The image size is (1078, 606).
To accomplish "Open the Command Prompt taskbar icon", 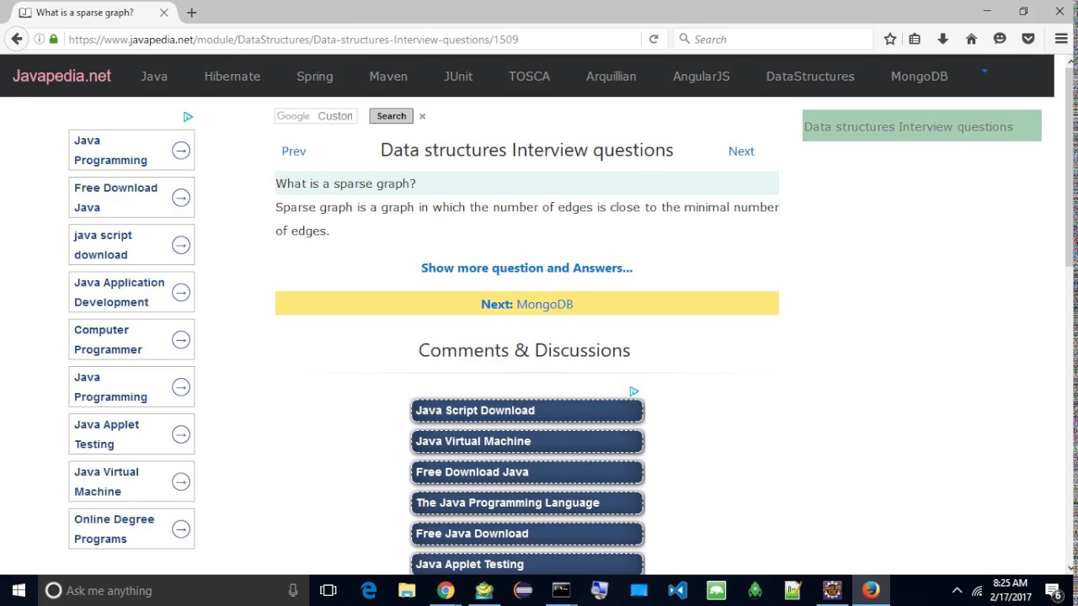I will pos(561,590).
